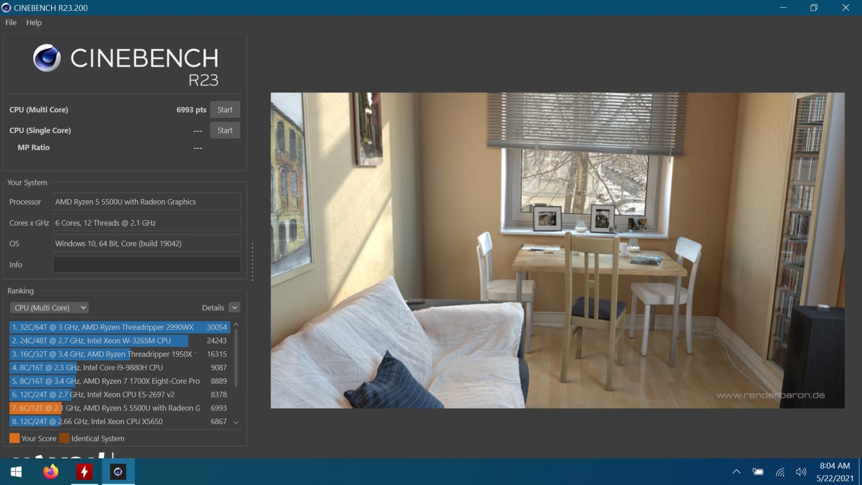Image resolution: width=862 pixels, height=485 pixels.
Task: Click the Processor field showing AMD Ryzen 5 5500U
Action: coord(147,202)
